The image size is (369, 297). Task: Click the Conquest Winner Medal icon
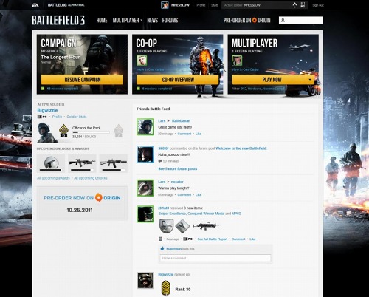tap(182, 226)
